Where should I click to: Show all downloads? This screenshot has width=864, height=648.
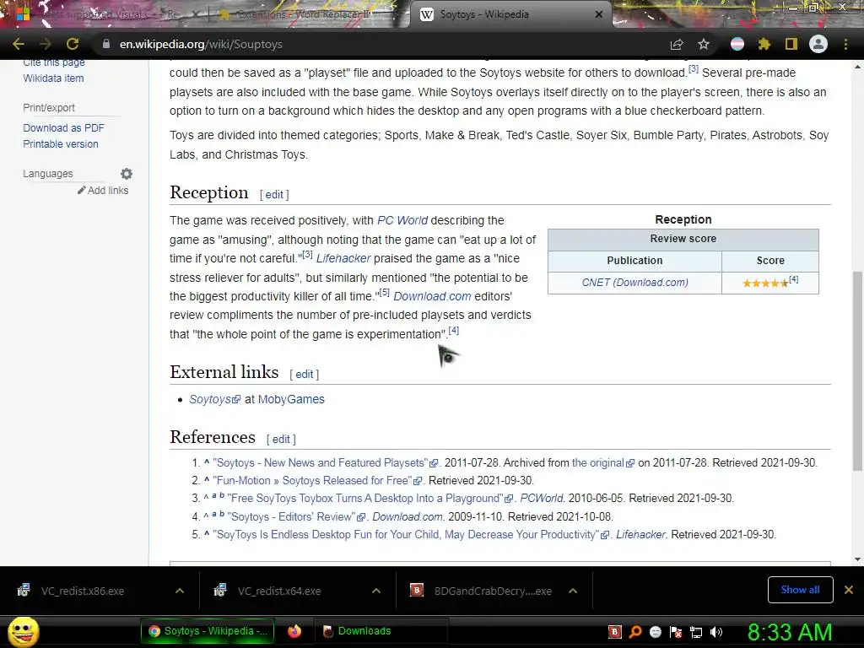click(x=800, y=590)
